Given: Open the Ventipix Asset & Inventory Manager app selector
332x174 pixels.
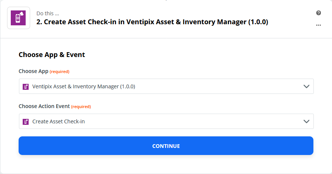Looking at the screenshot, I should (166, 86).
